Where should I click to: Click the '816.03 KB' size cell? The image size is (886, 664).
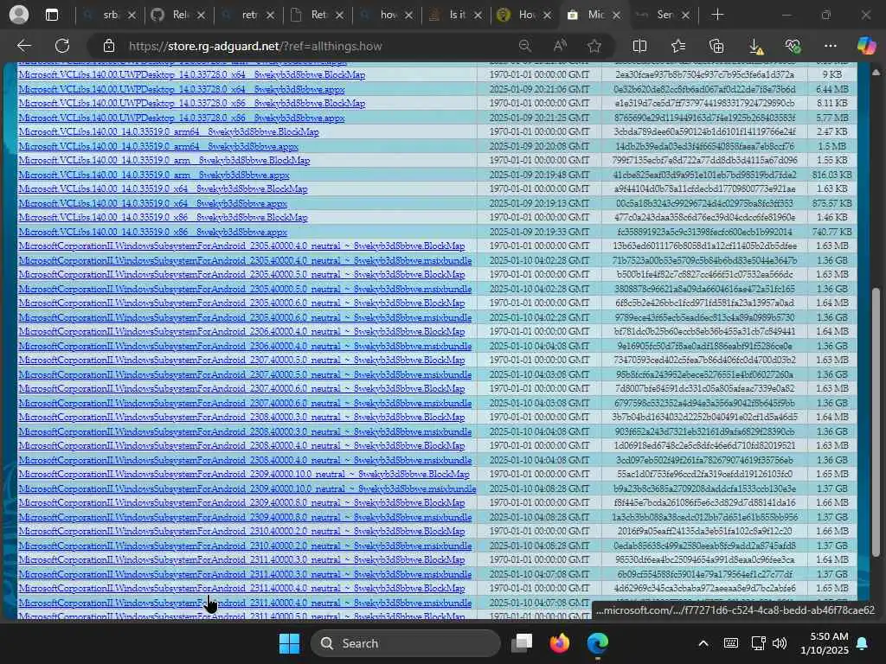pos(831,175)
